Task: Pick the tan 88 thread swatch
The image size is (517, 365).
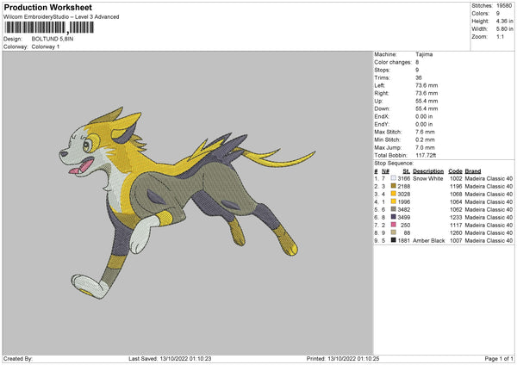Action: click(x=394, y=232)
